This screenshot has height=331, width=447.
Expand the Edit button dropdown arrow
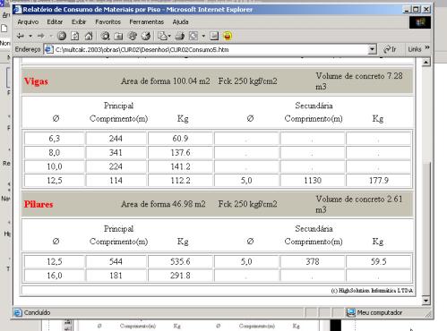pyautogui.click(x=203, y=37)
